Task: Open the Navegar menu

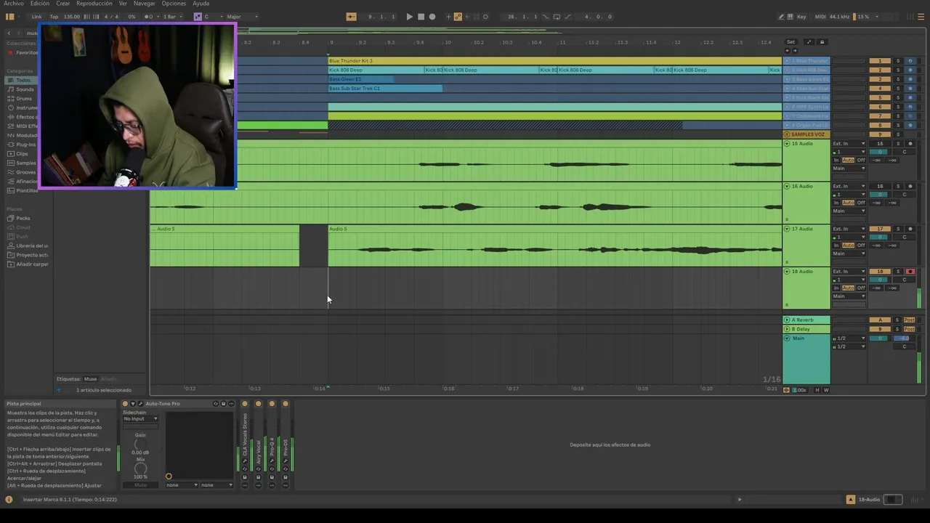Action: 144,4
